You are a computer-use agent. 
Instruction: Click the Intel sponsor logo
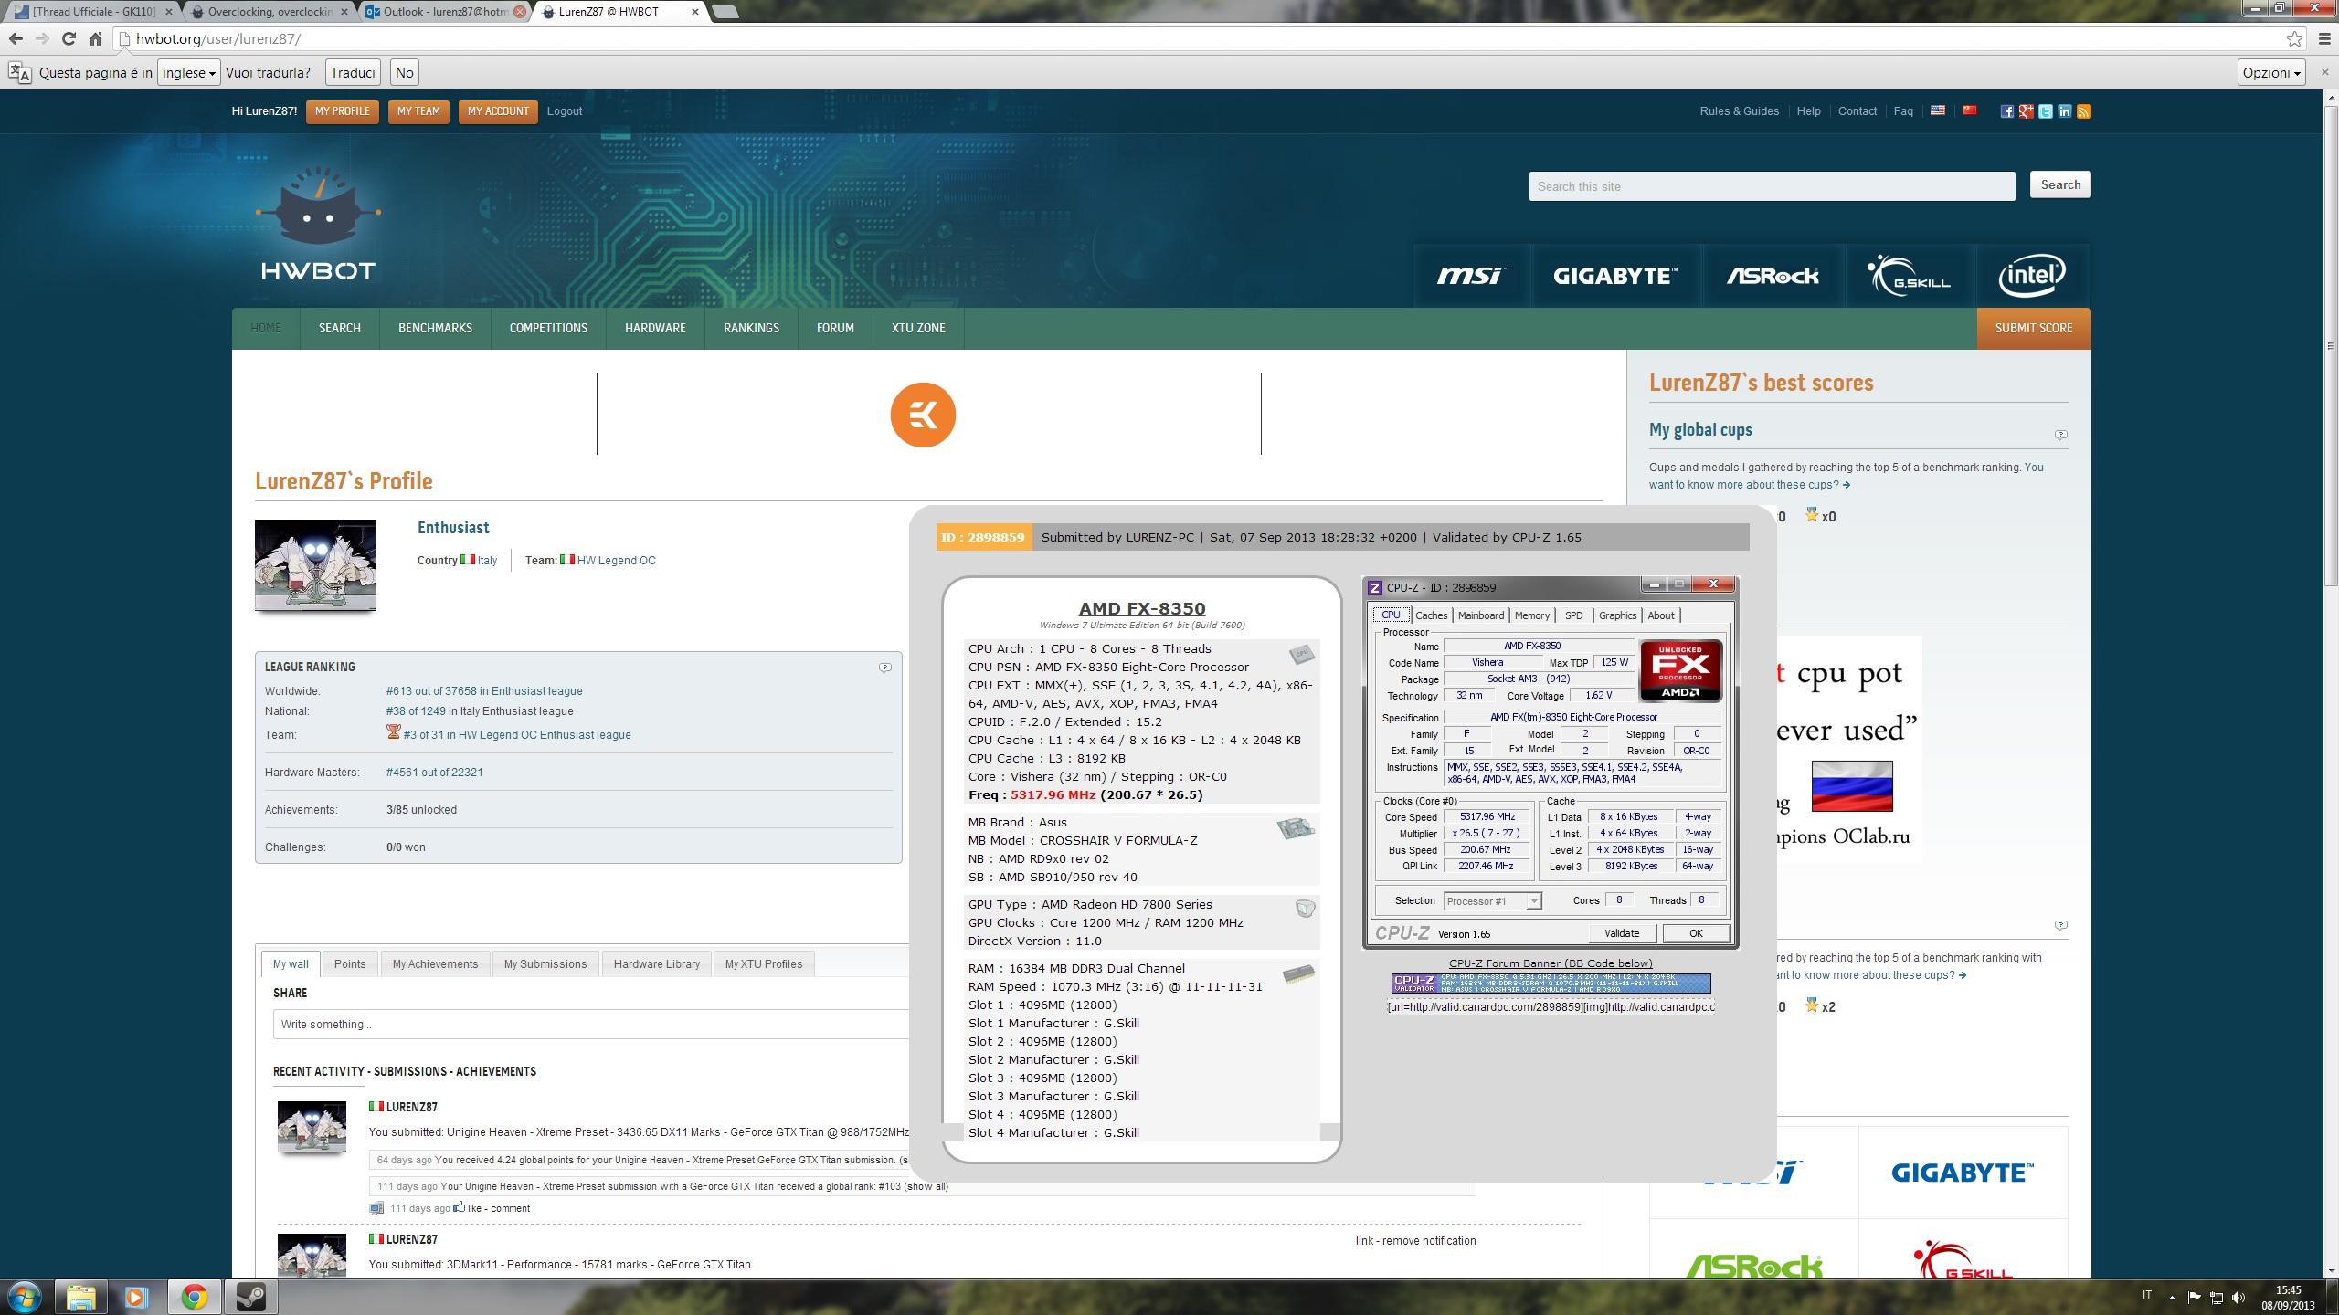(x=2032, y=275)
